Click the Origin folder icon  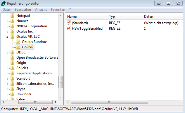click(x=13, y=63)
